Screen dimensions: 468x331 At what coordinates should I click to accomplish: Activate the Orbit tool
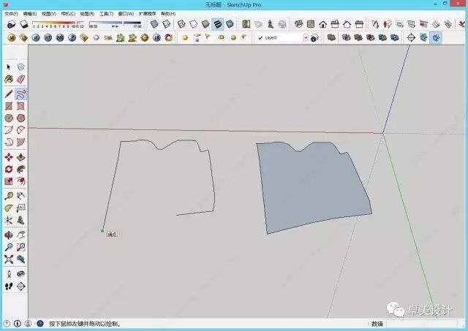[9, 235]
